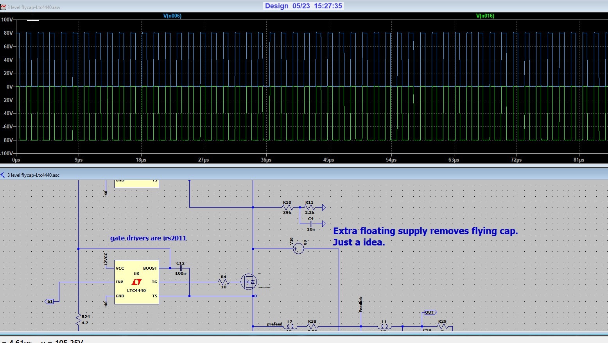Click the Feedback net label
Viewport: 608px width, 343px height.
pyautogui.click(x=361, y=304)
